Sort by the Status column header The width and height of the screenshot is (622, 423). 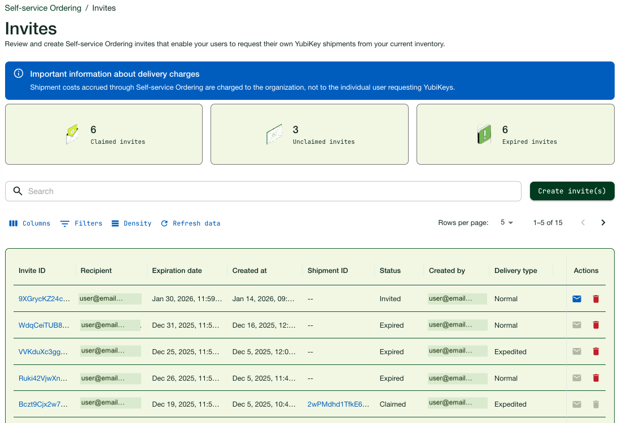[x=390, y=271]
